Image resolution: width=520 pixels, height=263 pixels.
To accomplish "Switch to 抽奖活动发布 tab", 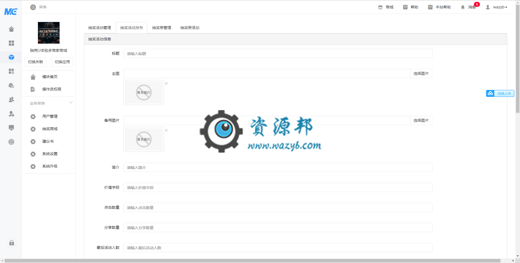I will tap(132, 28).
